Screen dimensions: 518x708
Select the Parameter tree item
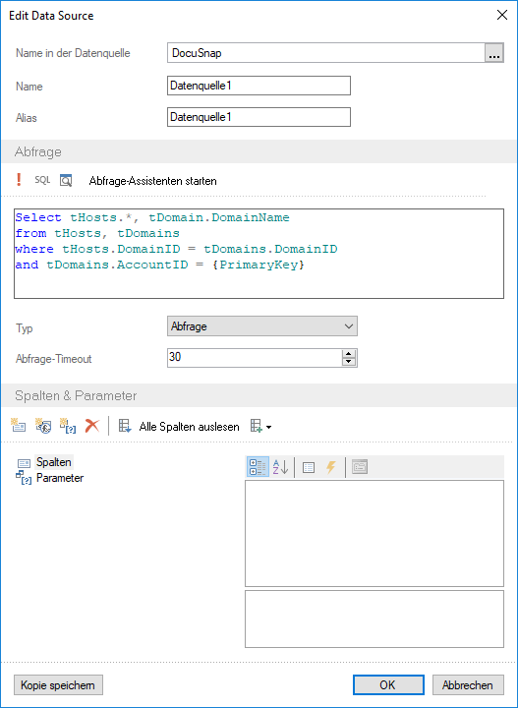click(60, 478)
